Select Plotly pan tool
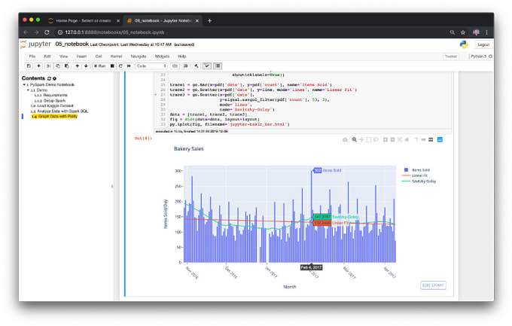 click(x=361, y=140)
